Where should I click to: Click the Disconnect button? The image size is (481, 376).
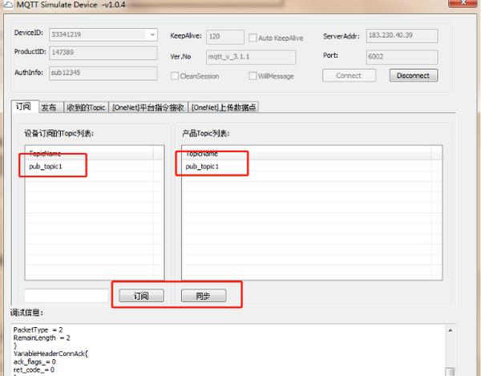click(x=414, y=75)
